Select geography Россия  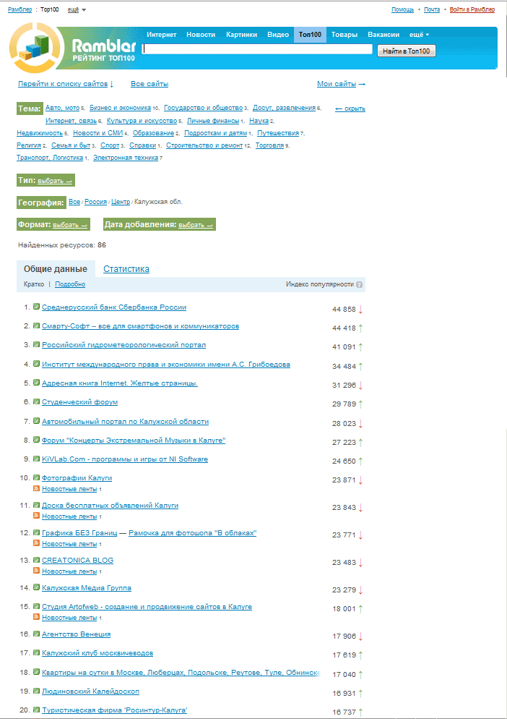pos(96,202)
